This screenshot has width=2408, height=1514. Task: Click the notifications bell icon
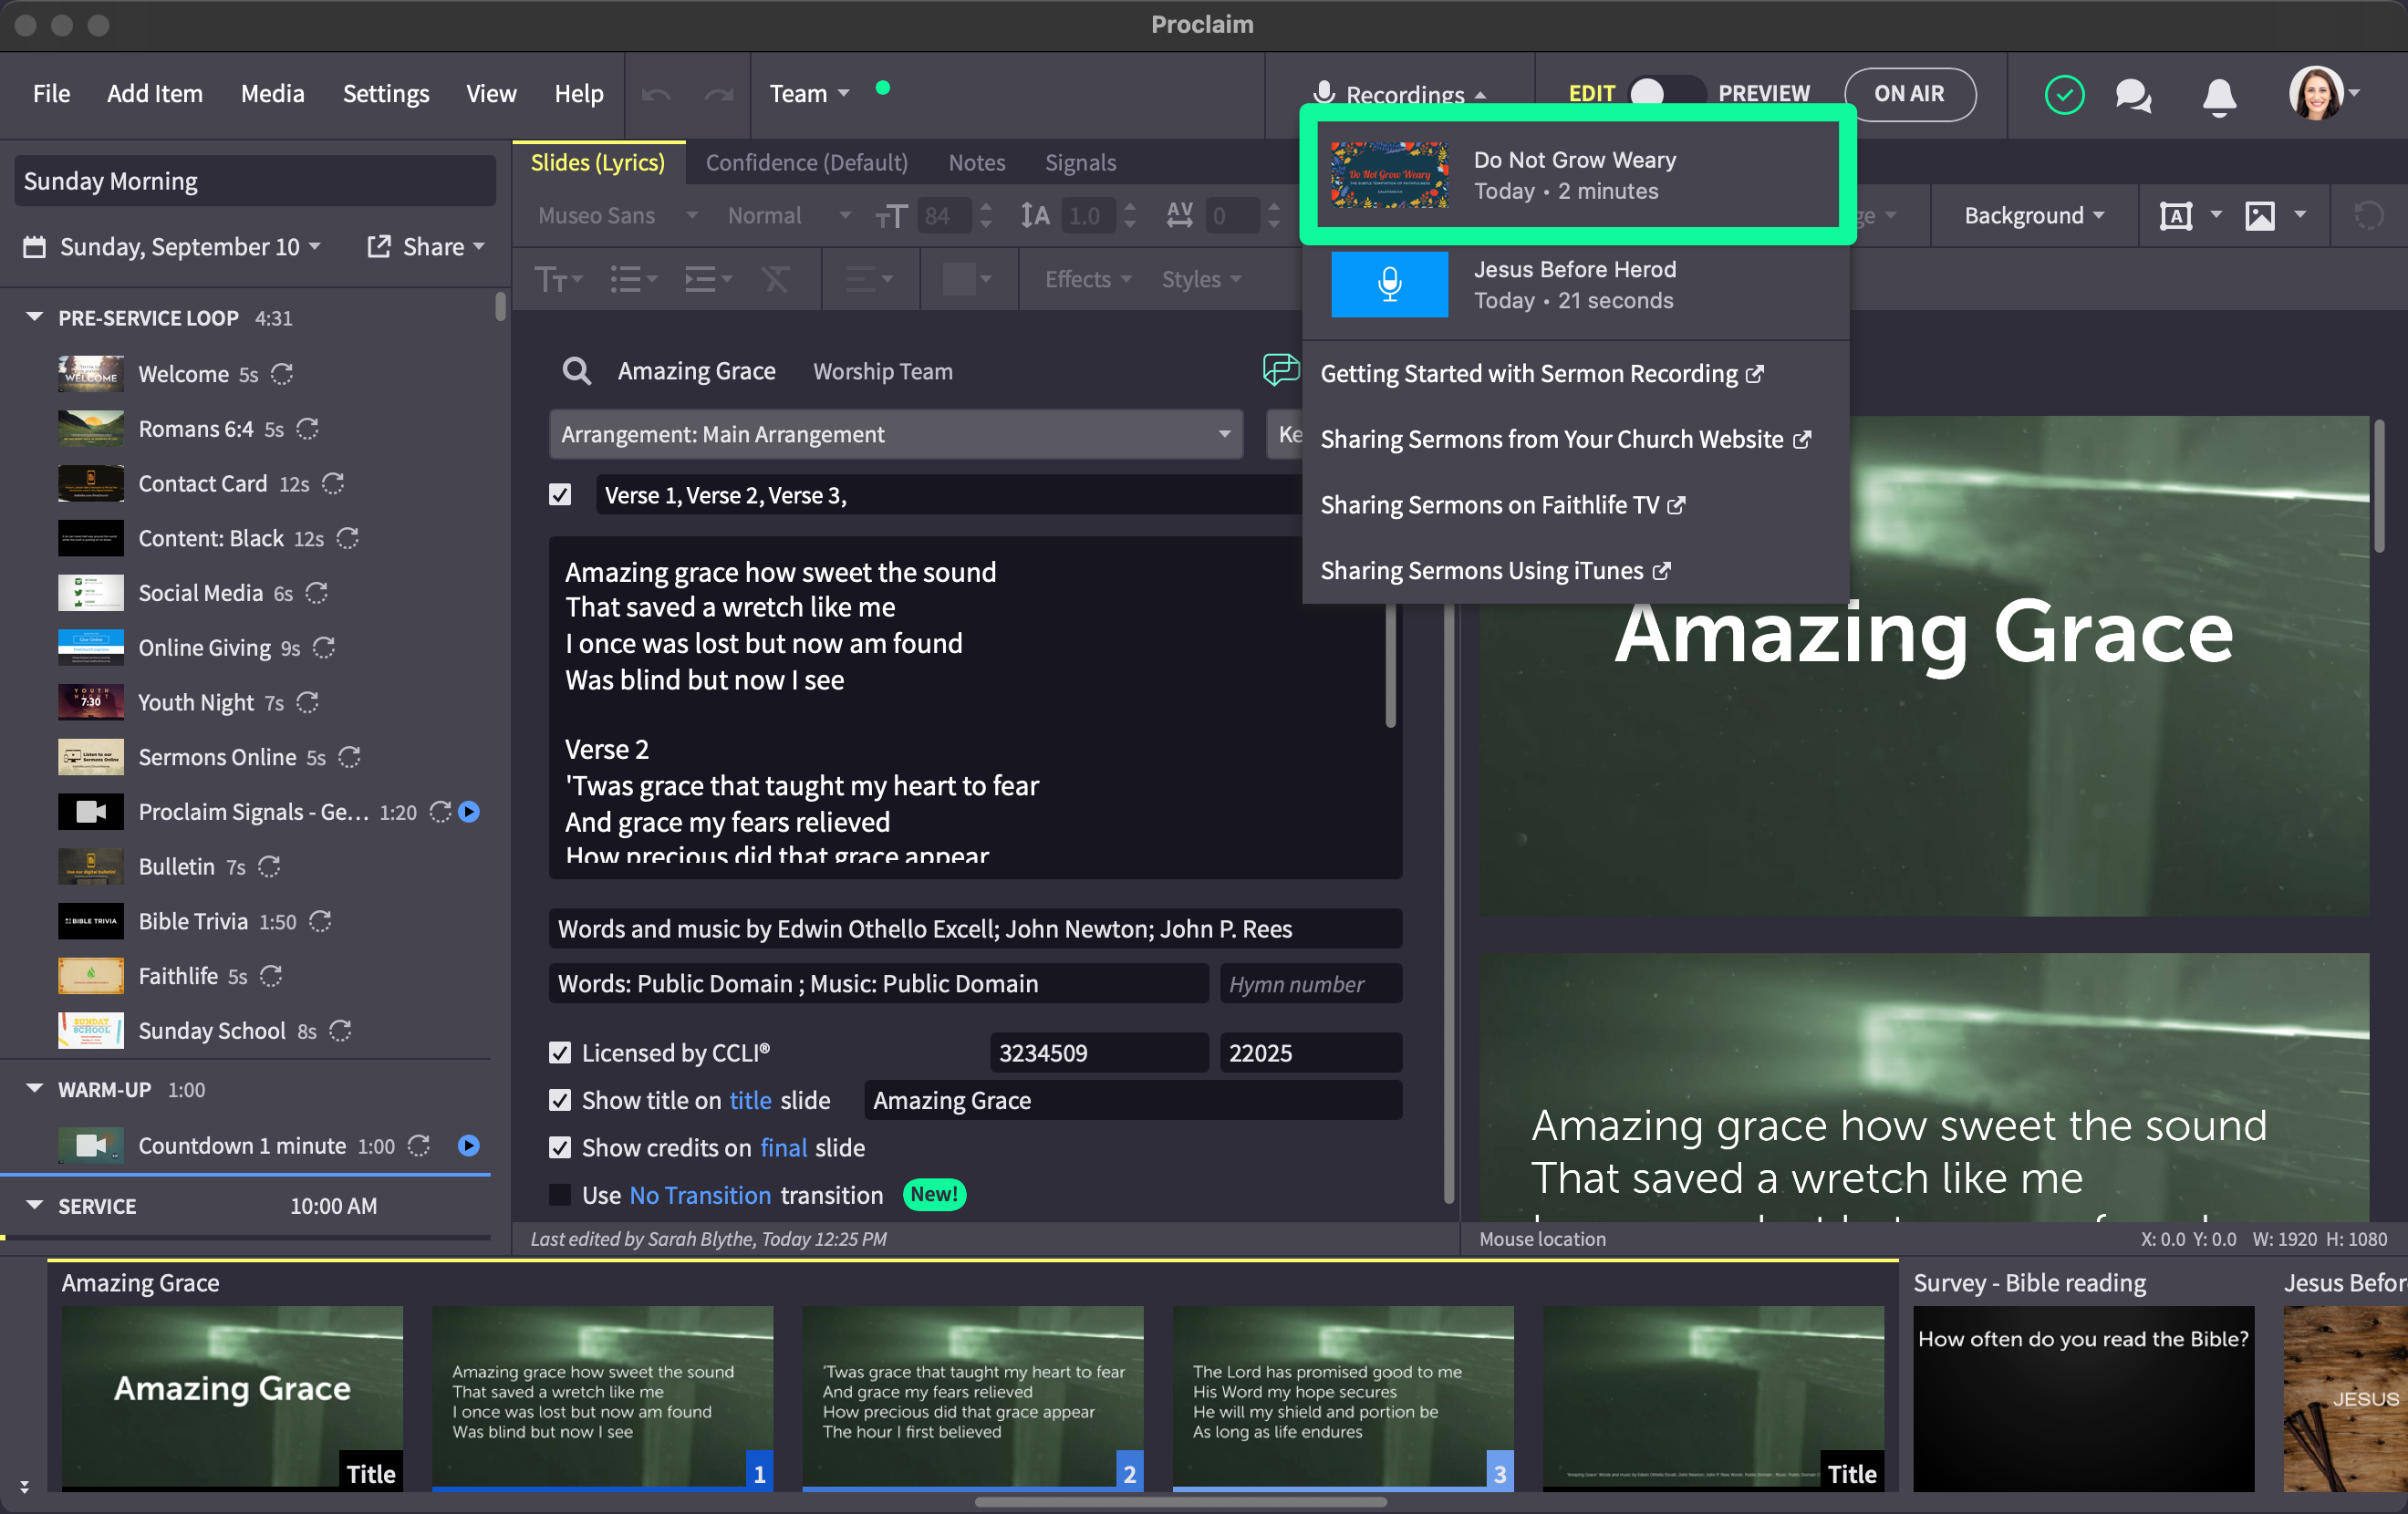[x=2218, y=96]
